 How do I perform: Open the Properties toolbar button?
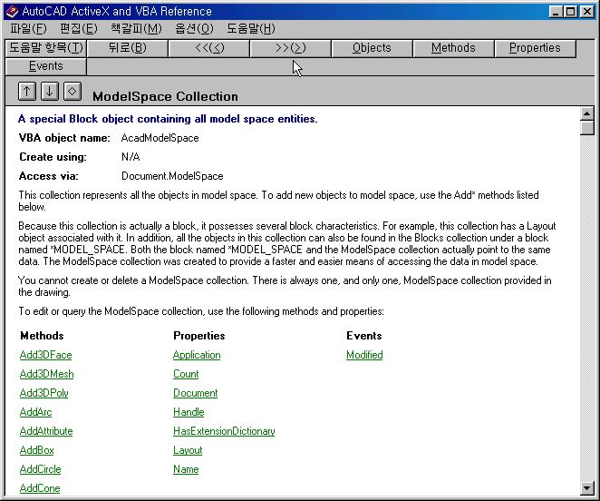coord(535,48)
